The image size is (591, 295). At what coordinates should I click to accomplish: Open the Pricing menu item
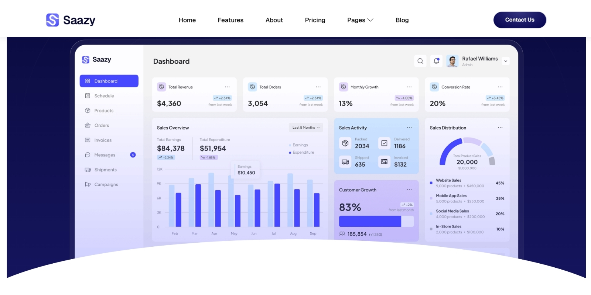coord(315,20)
